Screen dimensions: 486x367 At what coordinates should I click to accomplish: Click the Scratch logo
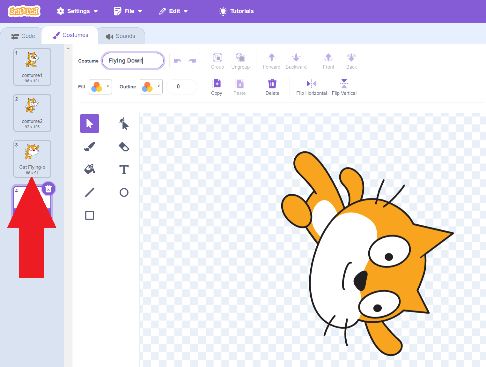tap(24, 11)
